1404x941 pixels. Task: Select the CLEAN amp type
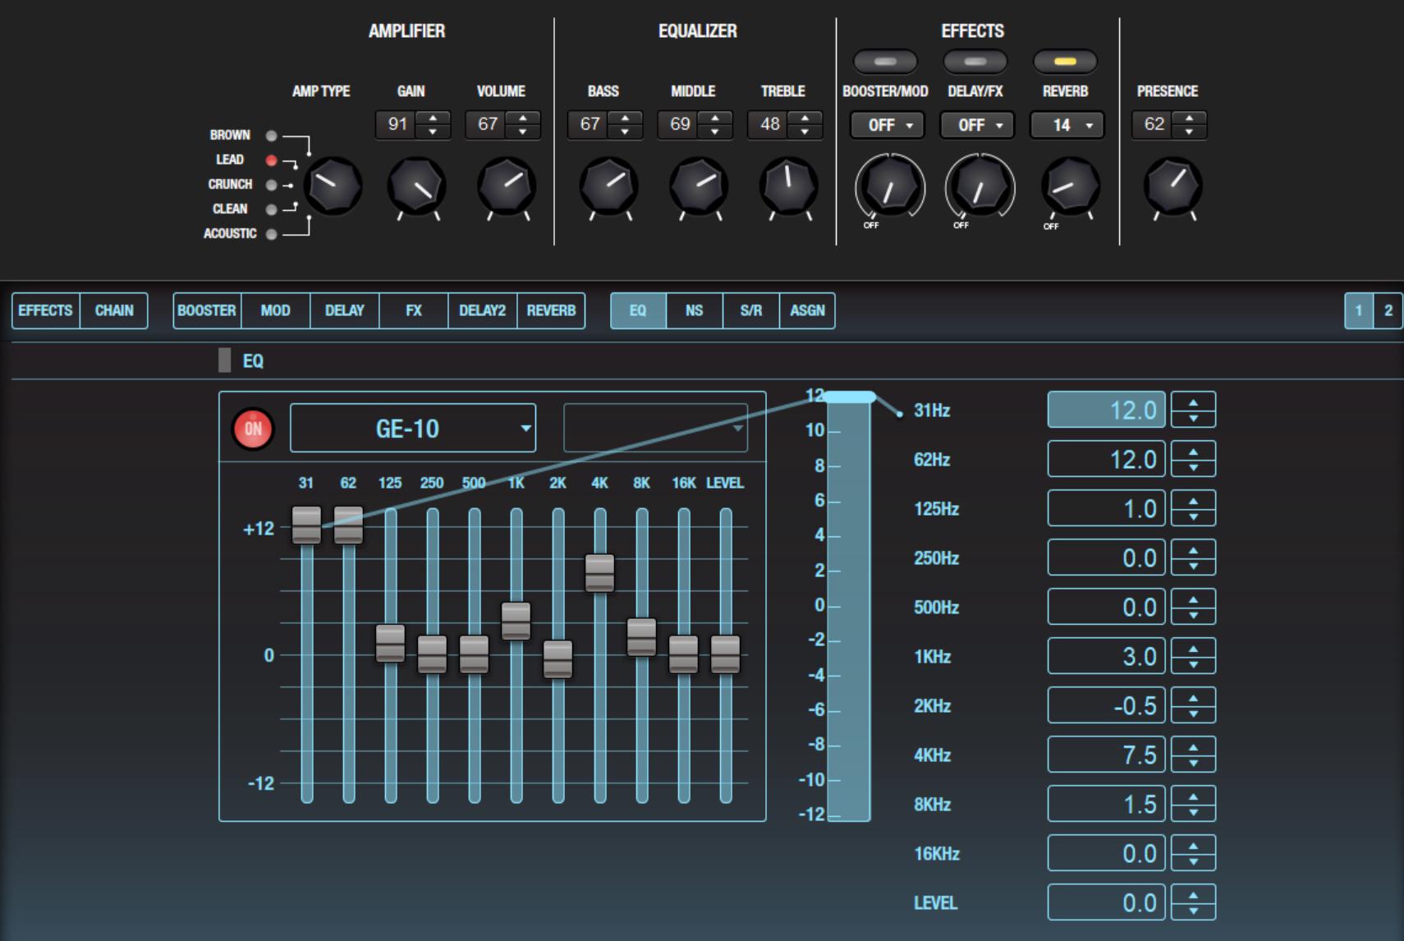click(272, 209)
